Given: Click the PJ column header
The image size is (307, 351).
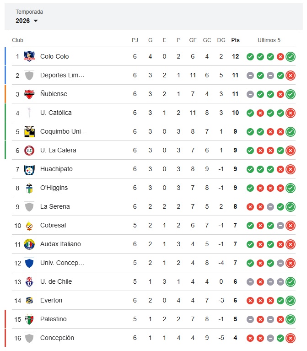Looking at the screenshot, I should tap(135, 40).
